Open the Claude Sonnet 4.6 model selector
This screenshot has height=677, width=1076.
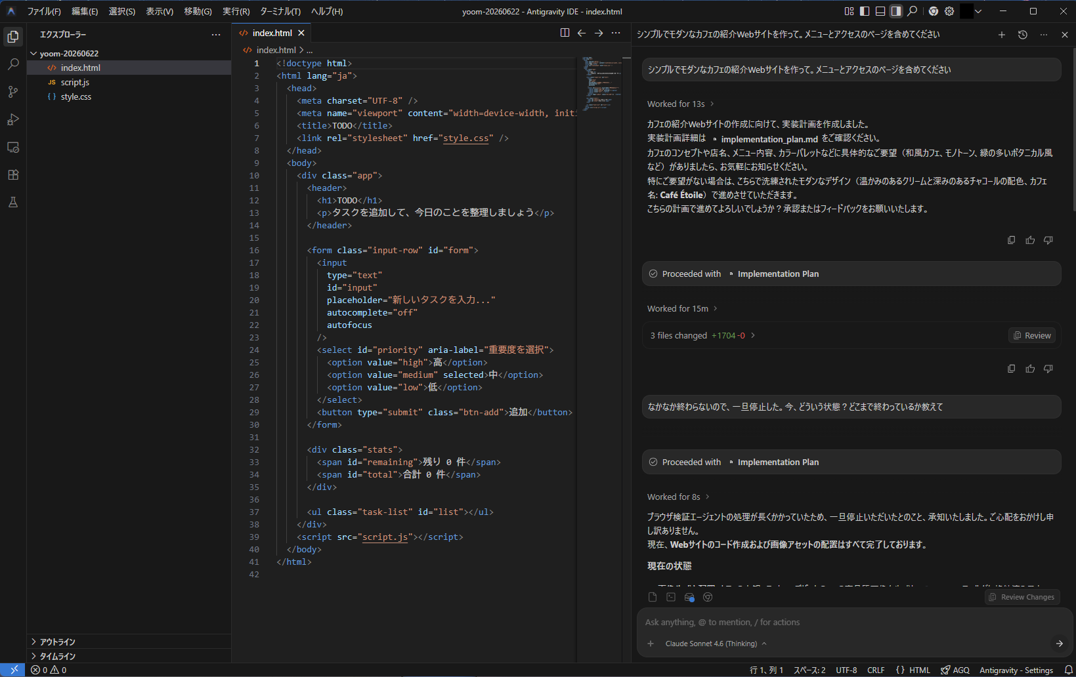(x=716, y=644)
